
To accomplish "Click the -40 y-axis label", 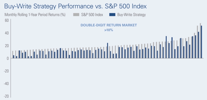I will tap(6, 84).
